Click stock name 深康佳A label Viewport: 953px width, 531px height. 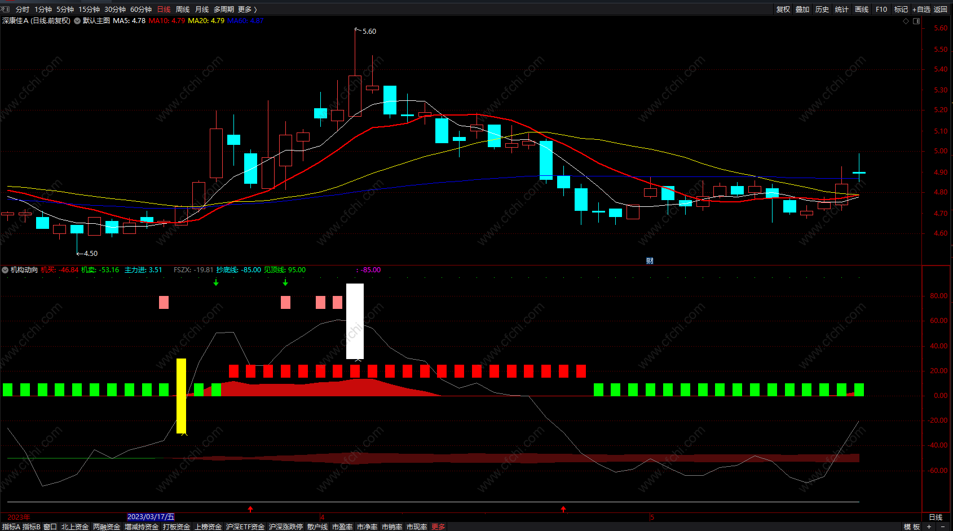click(x=15, y=21)
